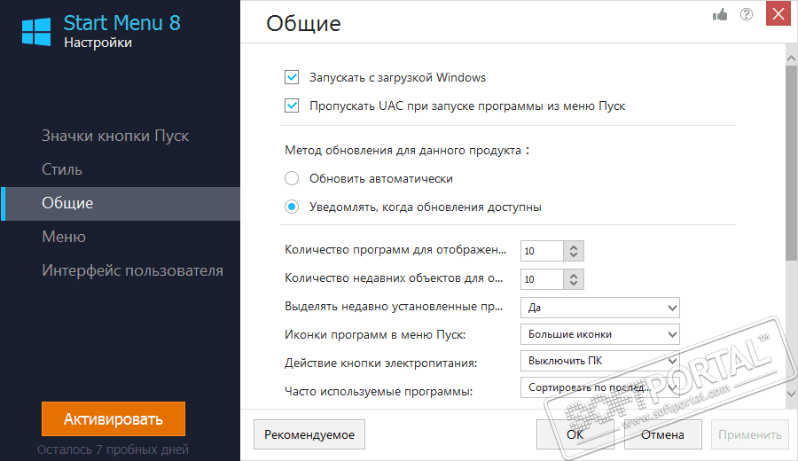Open help via the question mark icon
Screen dimensions: 798x461
746,14
